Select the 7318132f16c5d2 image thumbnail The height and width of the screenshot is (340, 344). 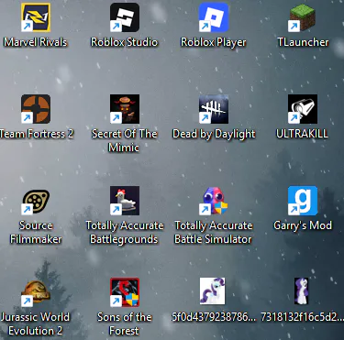coord(301,291)
